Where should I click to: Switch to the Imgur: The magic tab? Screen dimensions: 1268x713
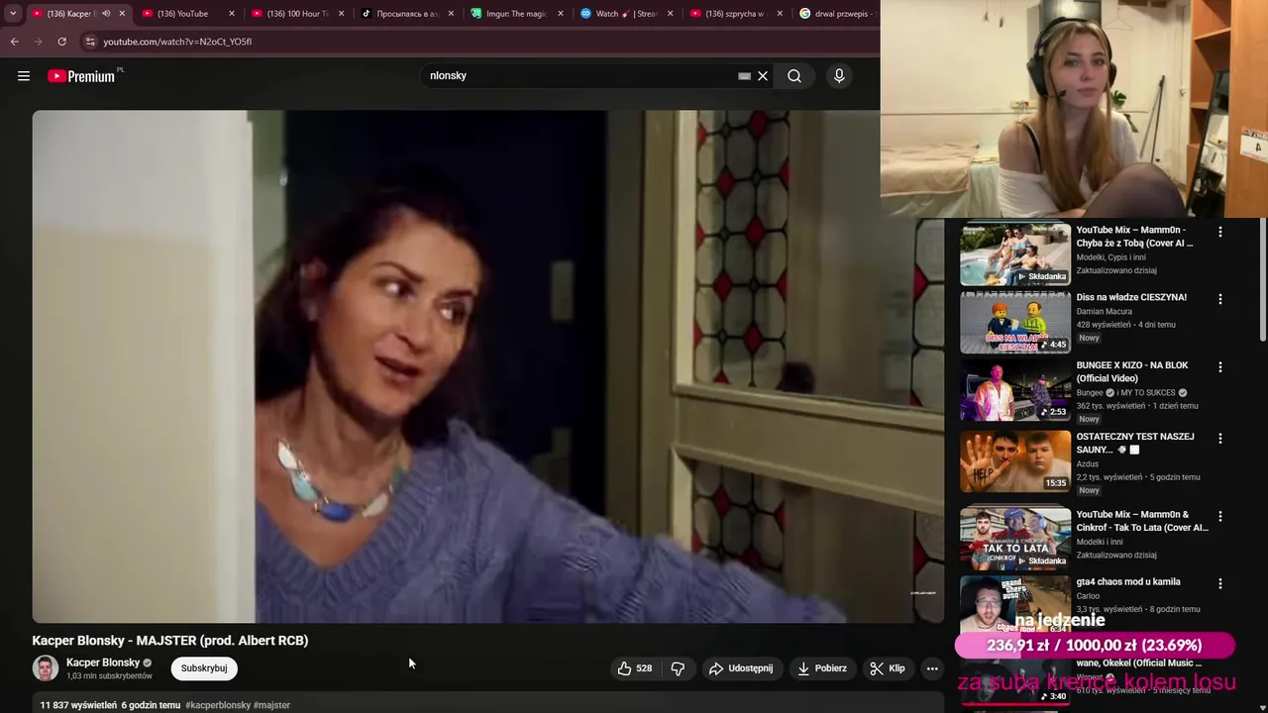(x=515, y=14)
